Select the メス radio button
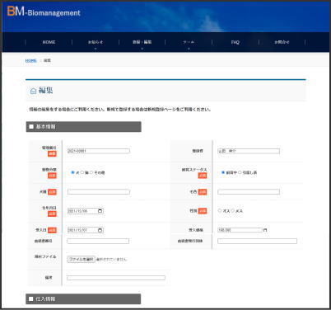This screenshot has width=331, height=310. pos(233,210)
